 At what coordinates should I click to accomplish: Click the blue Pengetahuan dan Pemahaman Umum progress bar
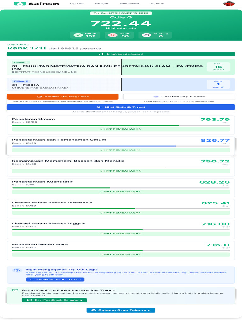click(x=121, y=146)
